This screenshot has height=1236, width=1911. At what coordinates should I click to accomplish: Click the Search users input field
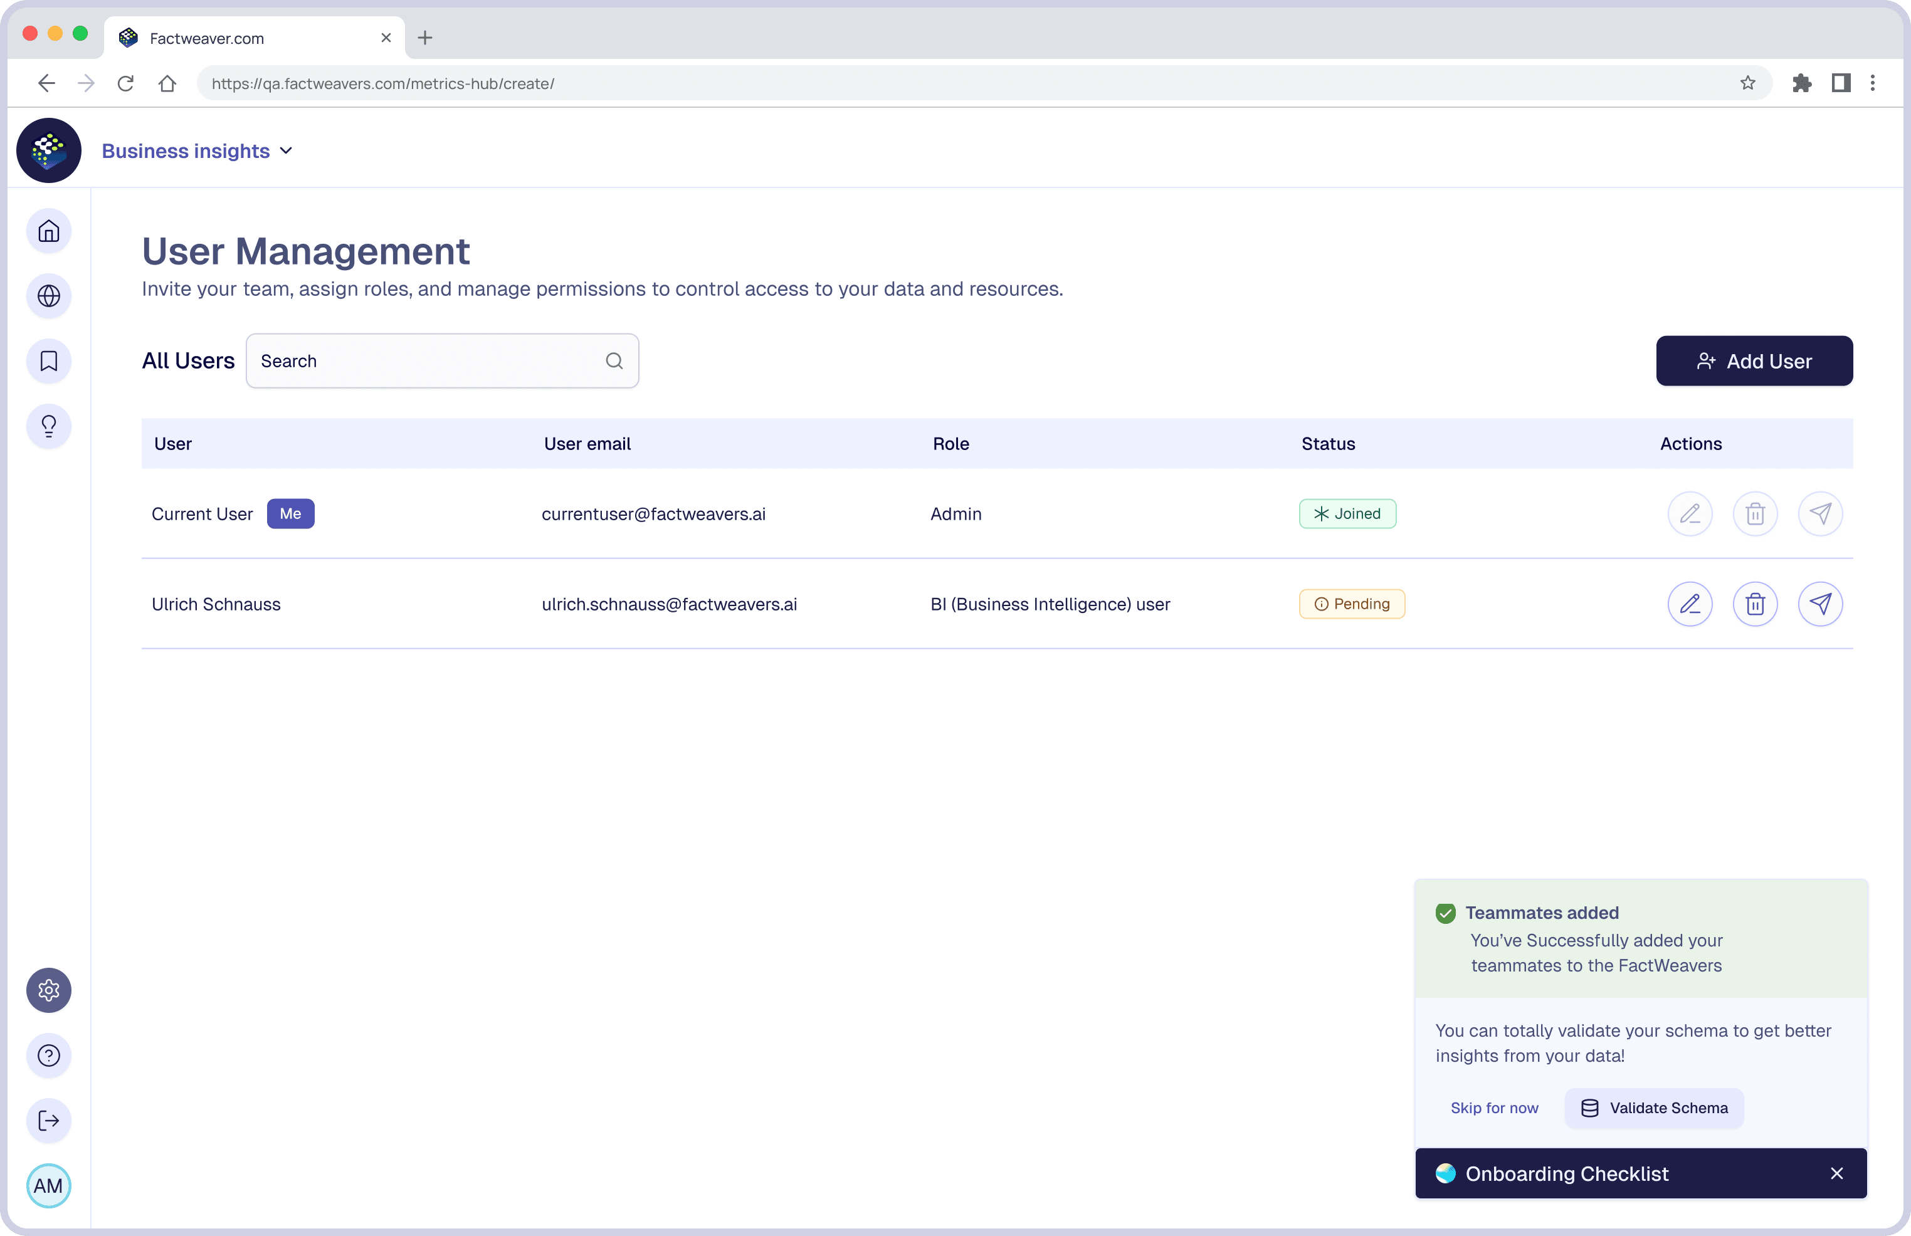point(442,361)
